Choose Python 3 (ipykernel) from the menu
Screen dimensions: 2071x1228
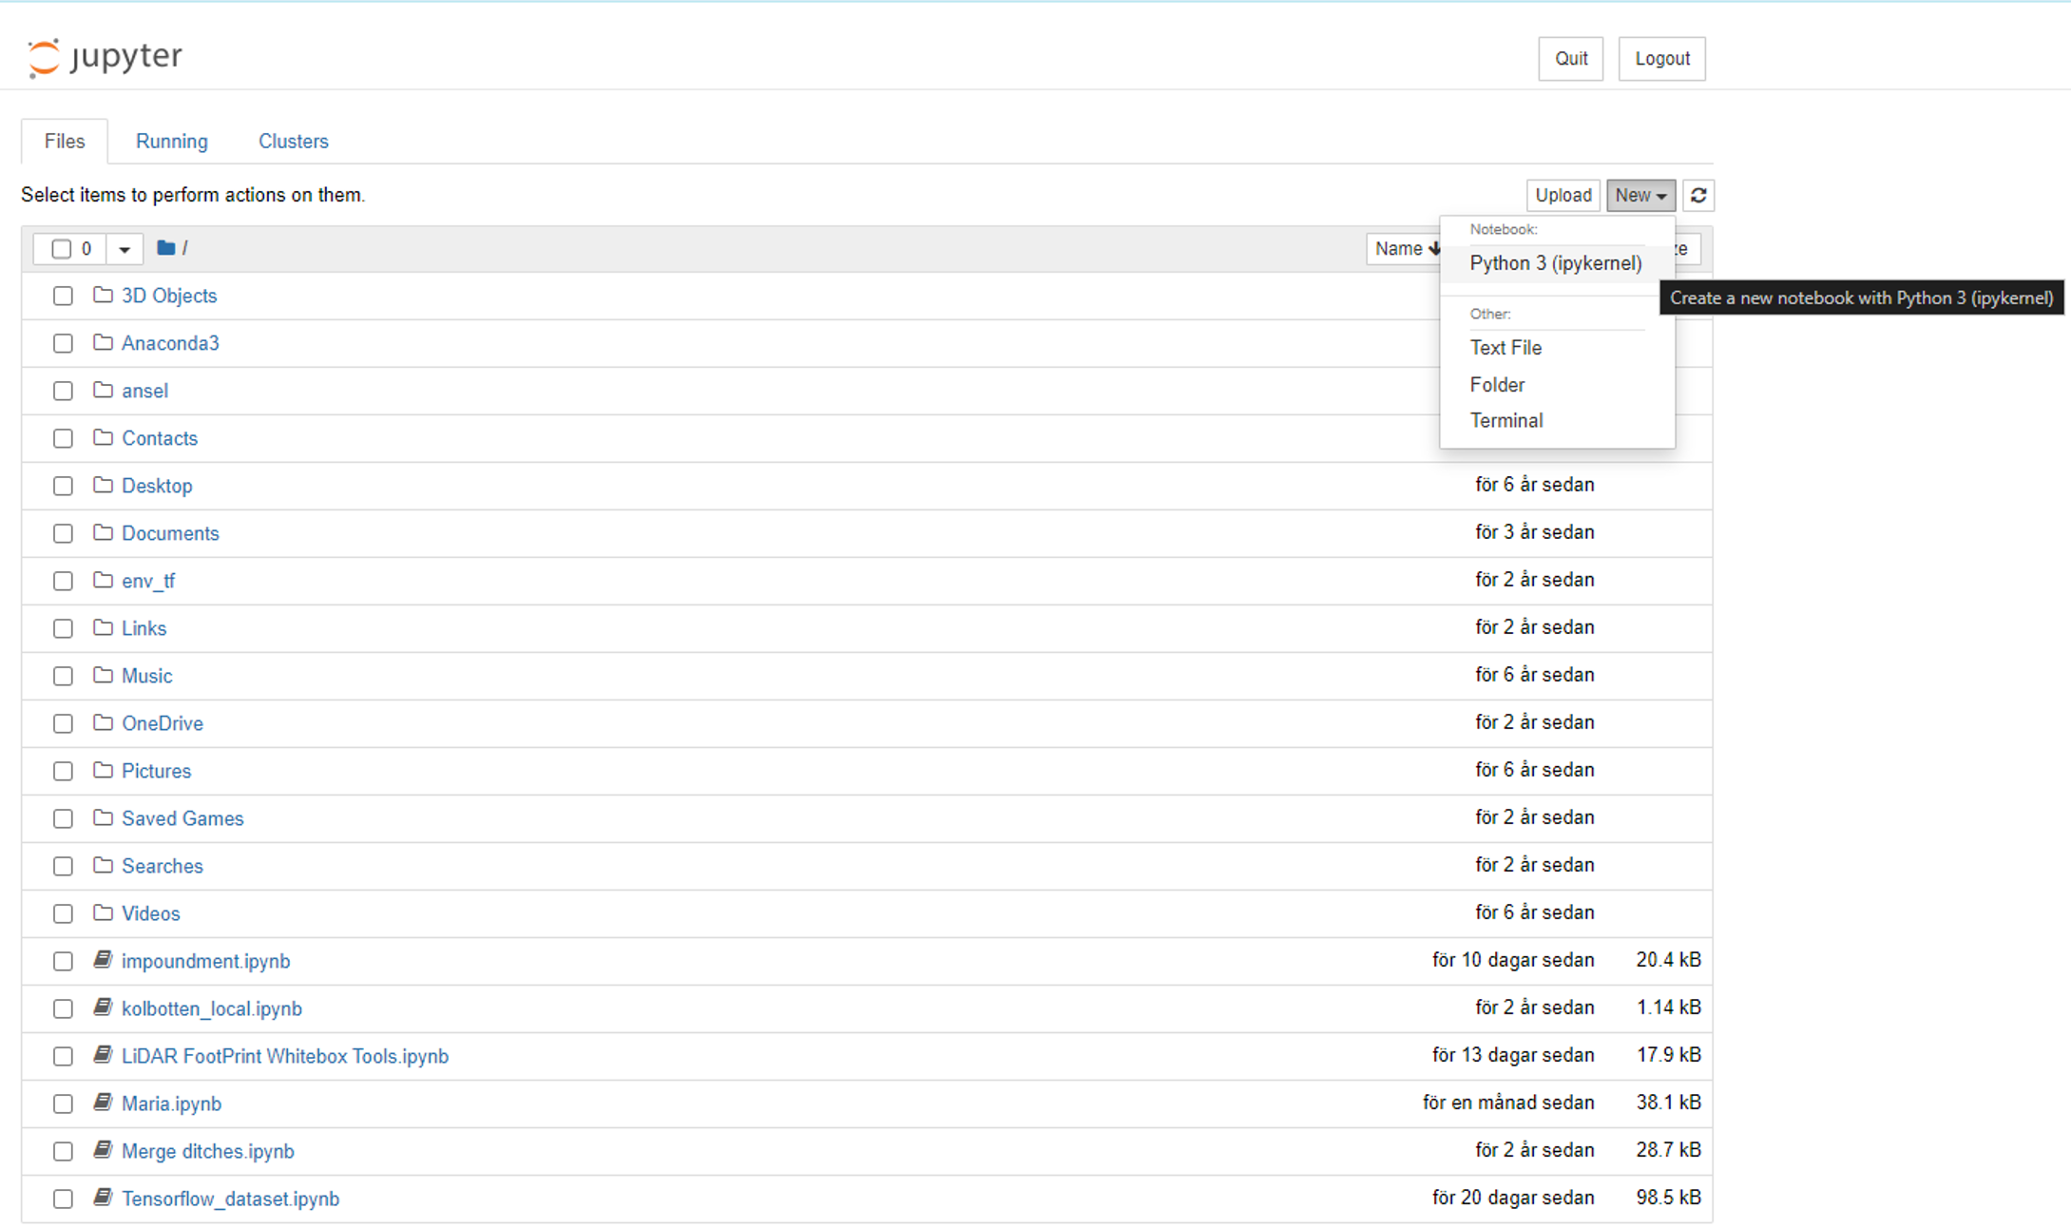pos(1555,263)
